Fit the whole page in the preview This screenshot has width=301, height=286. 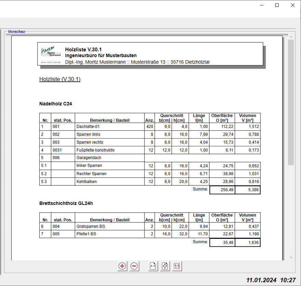[165, 266]
